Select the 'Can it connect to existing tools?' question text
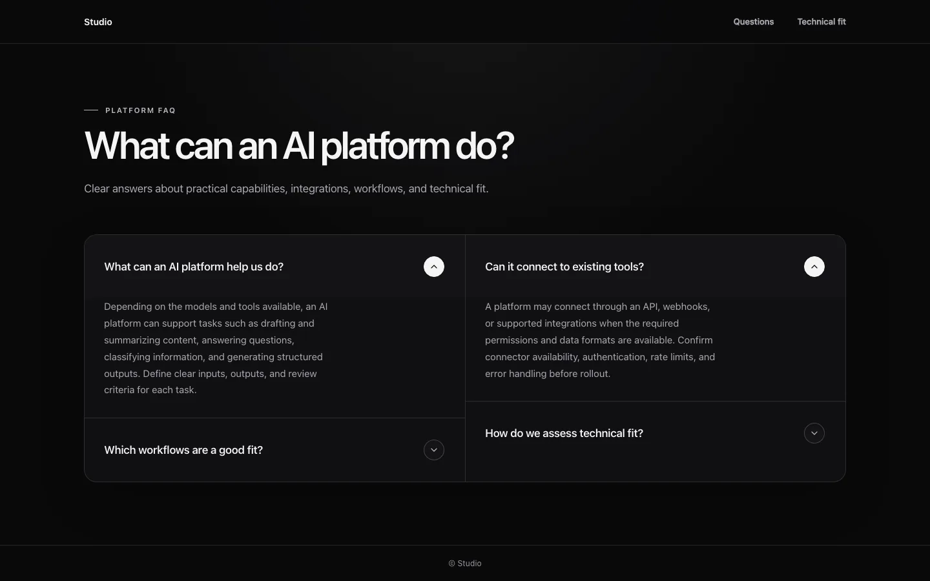Image resolution: width=930 pixels, height=581 pixels. [x=564, y=267]
